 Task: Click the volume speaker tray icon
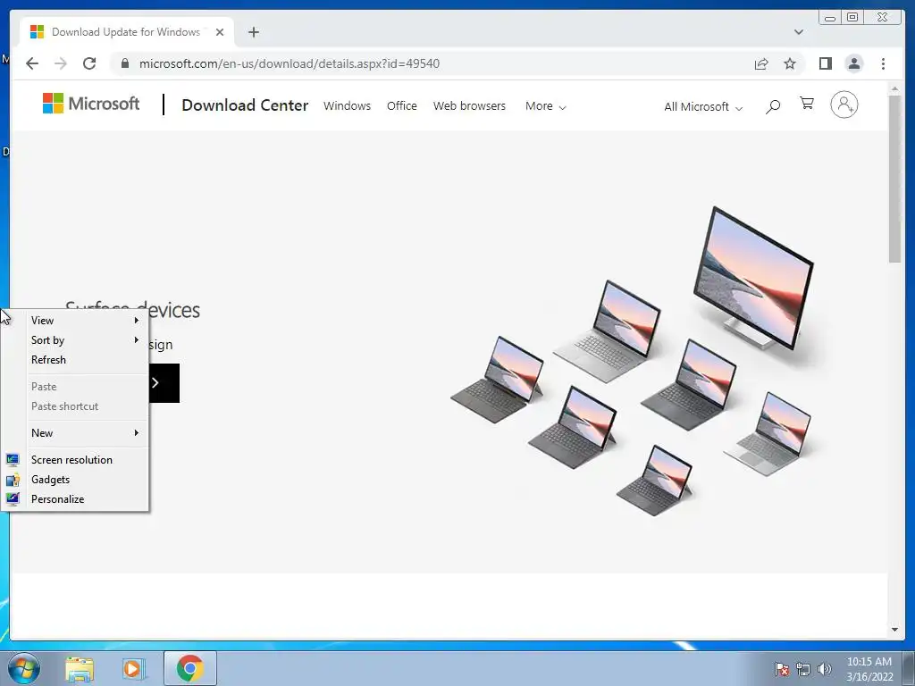click(825, 669)
